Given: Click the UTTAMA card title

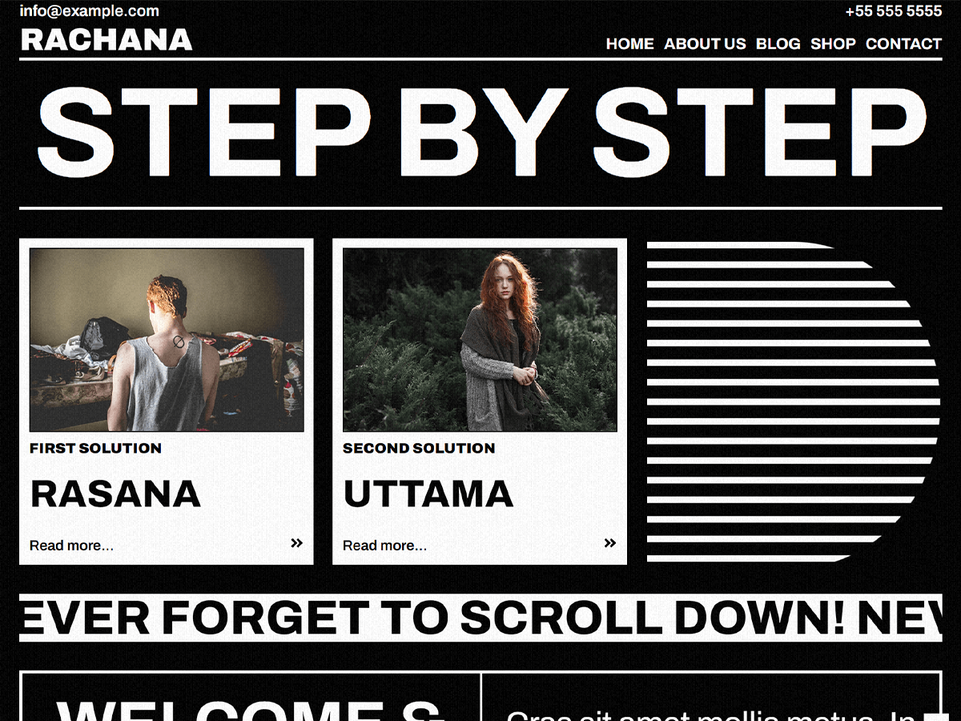Looking at the screenshot, I should pyautogui.click(x=428, y=494).
